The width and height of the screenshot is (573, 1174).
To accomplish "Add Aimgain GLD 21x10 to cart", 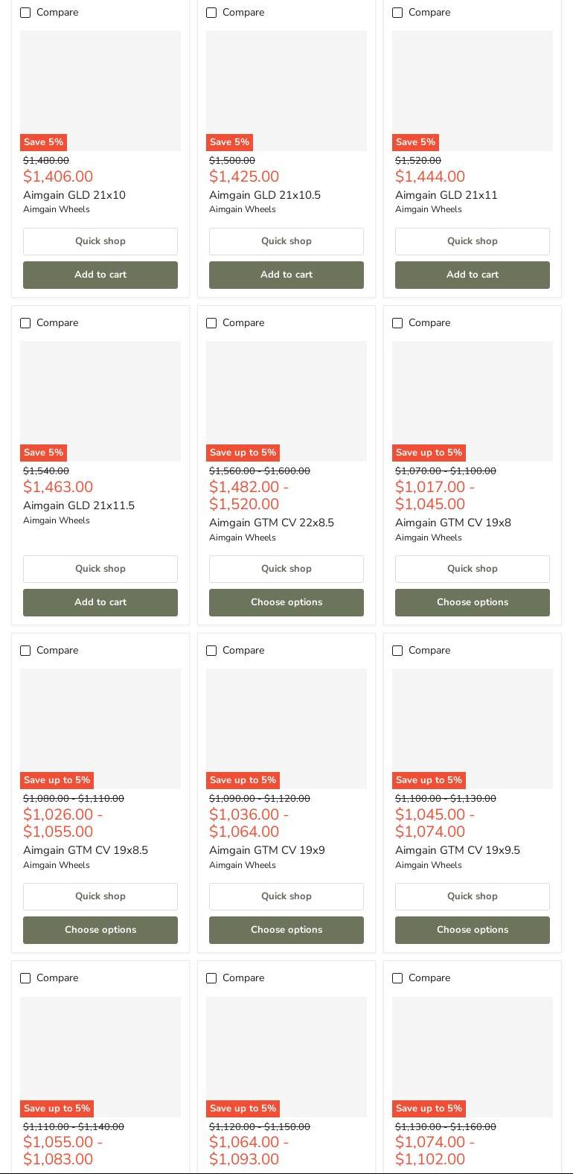I will tap(100, 275).
